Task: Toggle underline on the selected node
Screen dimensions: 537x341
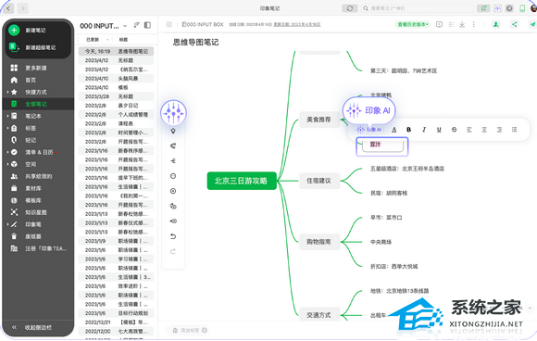Action: click(439, 130)
